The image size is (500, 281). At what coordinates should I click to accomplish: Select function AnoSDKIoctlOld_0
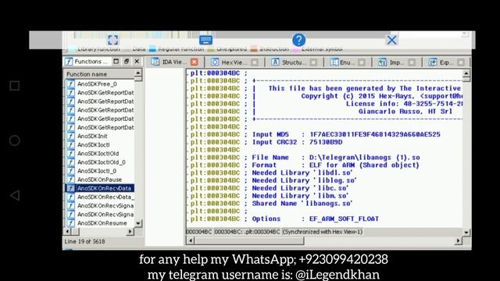coord(101,162)
